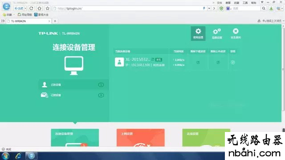Add page to favorites star icon
The height and width of the screenshot is (160, 285).
point(48,8)
